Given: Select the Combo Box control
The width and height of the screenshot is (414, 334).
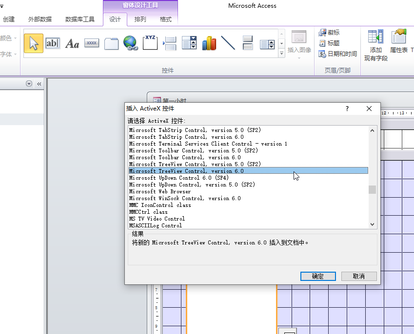Looking at the screenshot, I should (x=189, y=43).
